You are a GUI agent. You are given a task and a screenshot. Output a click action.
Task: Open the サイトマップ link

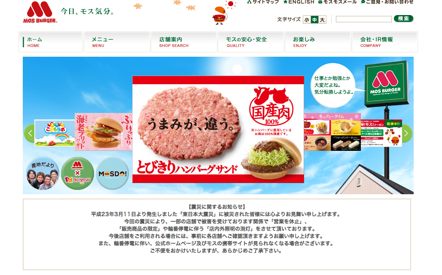pos(263,2)
